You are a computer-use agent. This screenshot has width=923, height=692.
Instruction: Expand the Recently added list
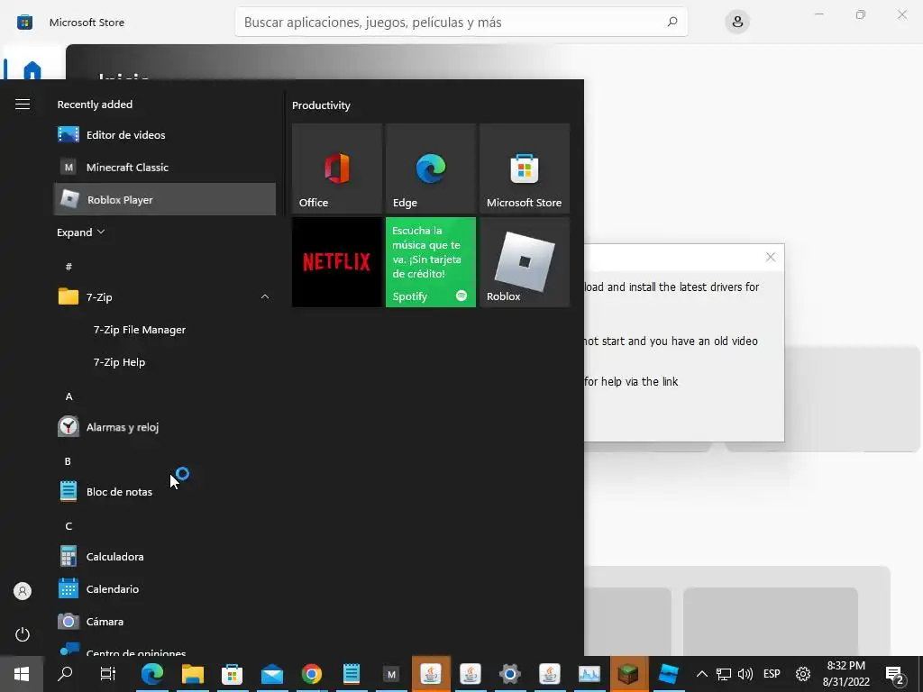[x=80, y=232]
